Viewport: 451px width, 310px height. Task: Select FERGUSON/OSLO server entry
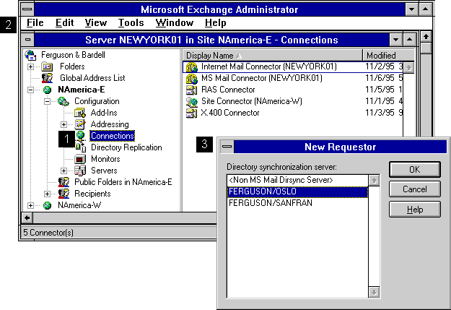297,191
